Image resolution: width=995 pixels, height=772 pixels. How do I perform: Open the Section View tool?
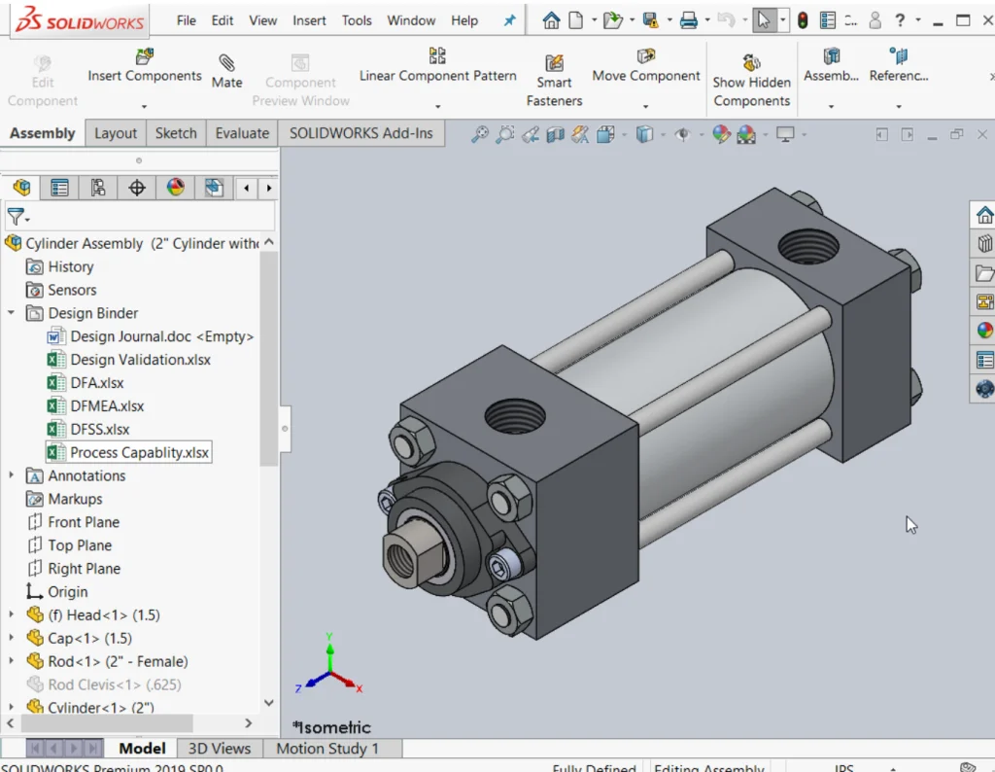point(555,133)
